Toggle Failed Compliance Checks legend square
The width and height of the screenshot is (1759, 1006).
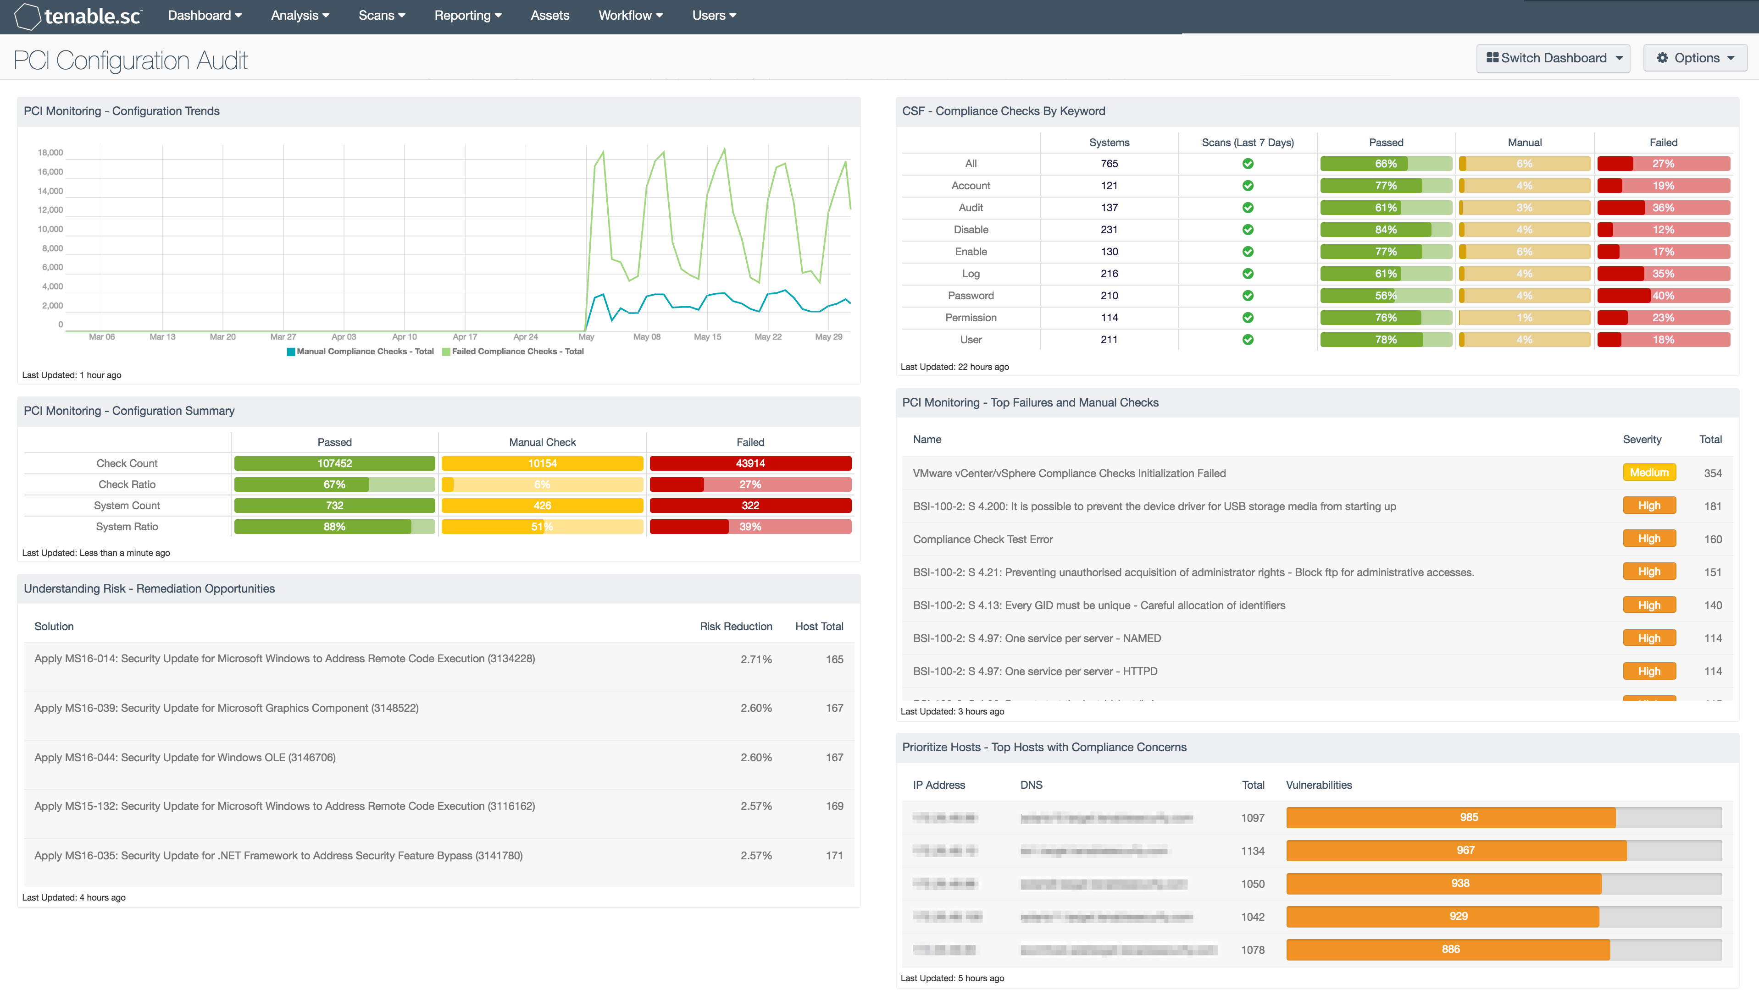446,352
